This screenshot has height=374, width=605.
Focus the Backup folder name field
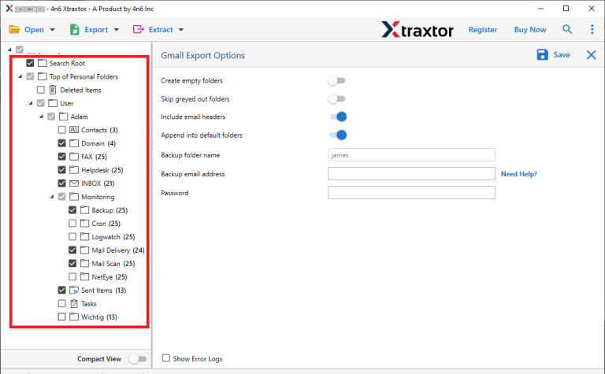pos(411,155)
